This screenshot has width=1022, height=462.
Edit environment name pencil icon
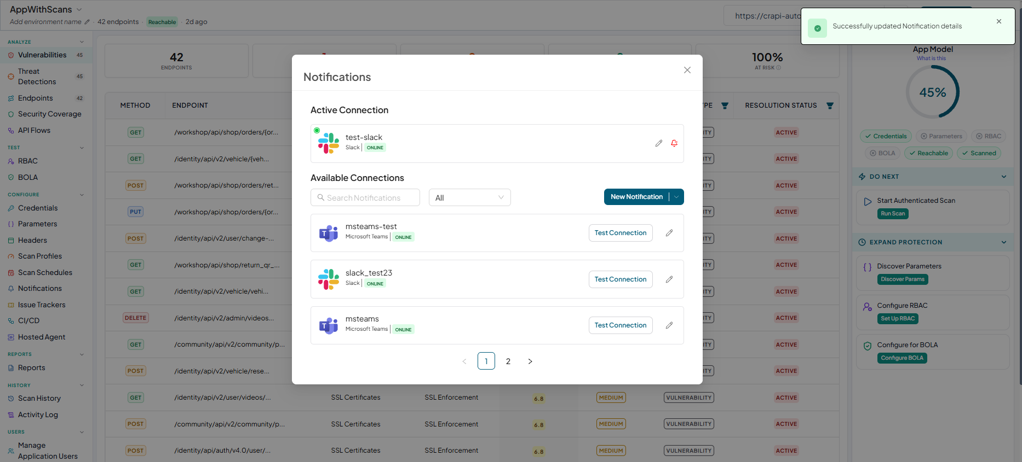tap(87, 22)
